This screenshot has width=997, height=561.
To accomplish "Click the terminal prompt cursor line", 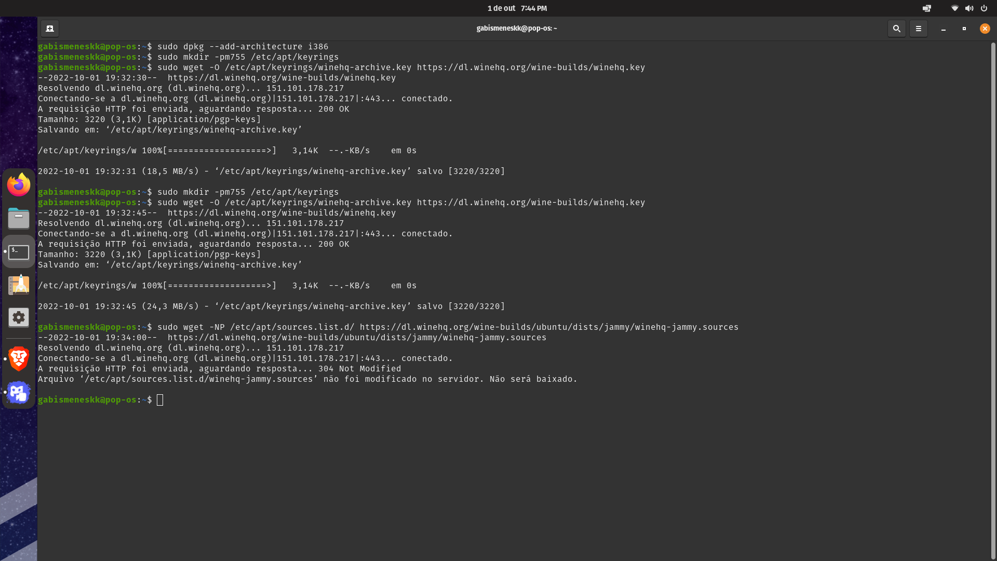I will click(160, 400).
